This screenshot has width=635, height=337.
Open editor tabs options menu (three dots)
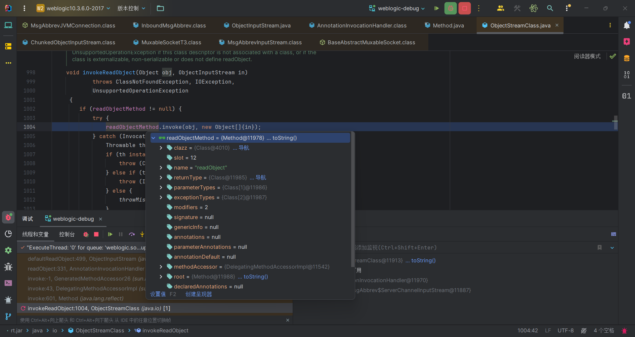(610, 25)
